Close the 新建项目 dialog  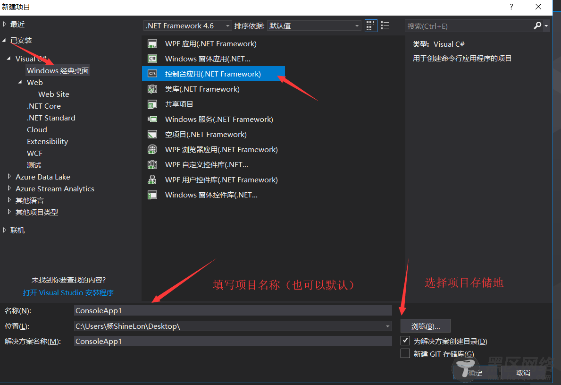538,7
